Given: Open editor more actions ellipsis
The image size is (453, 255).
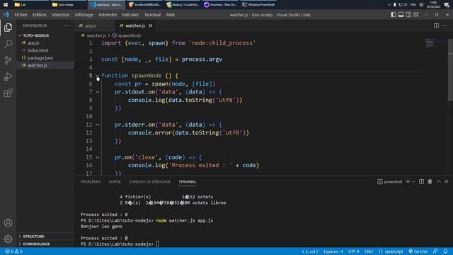Looking at the screenshot, I should [445, 25].
